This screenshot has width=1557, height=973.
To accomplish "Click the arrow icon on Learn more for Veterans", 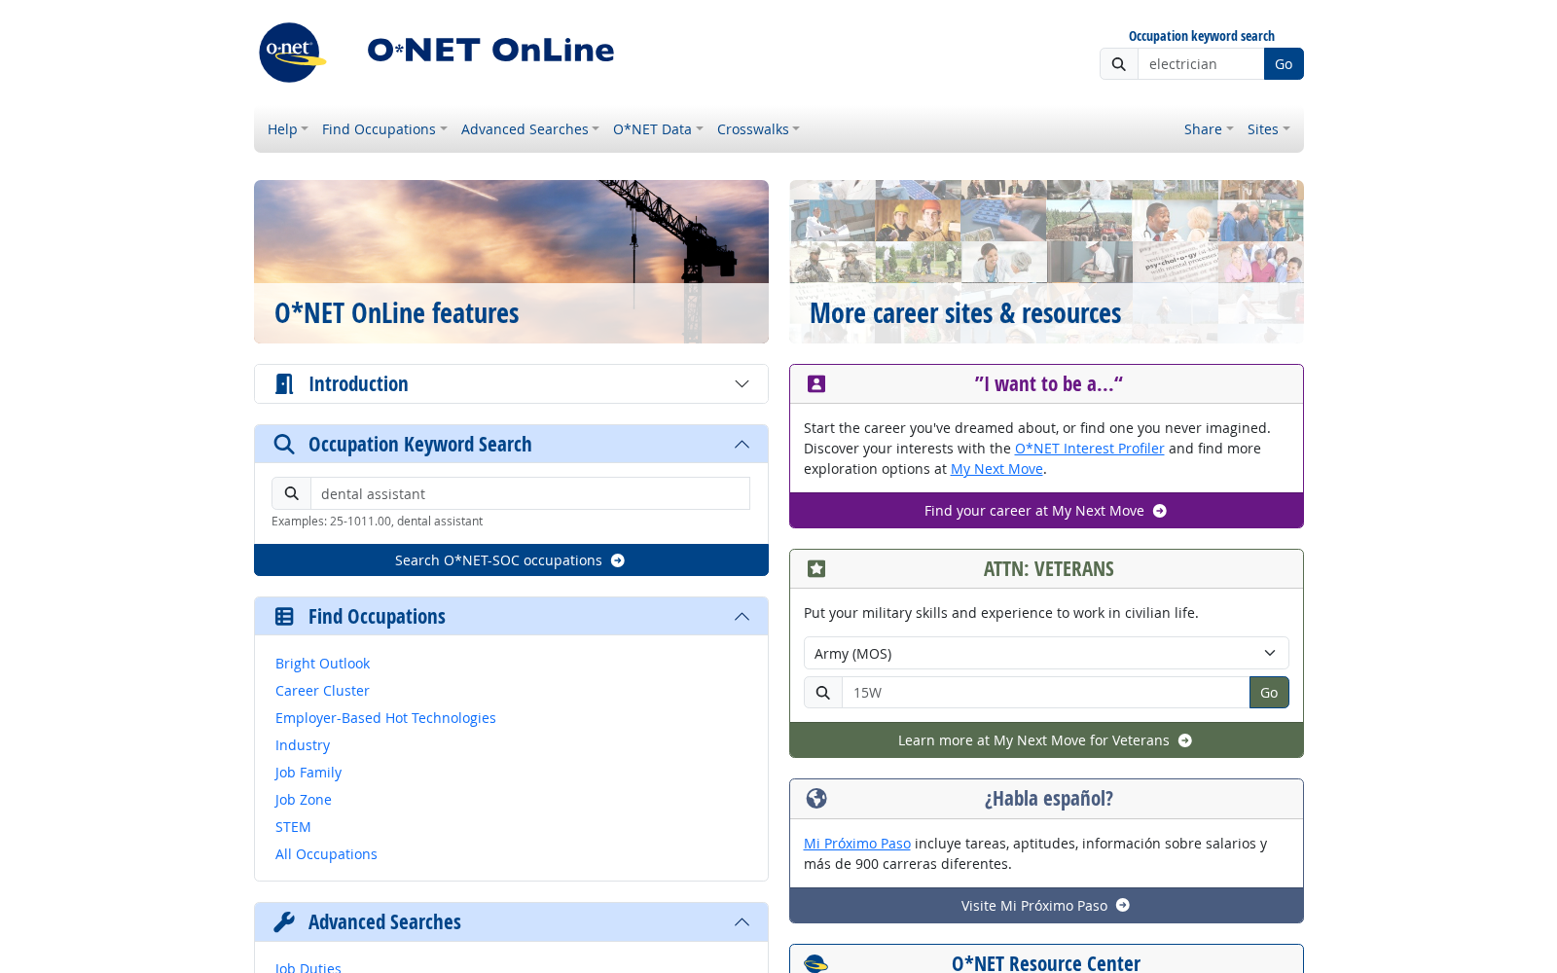I will click(1185, 740).
